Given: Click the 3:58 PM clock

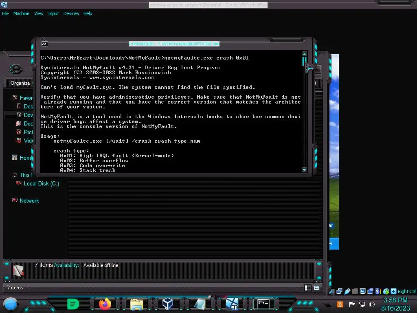Looking at the screenshot, I should point(395,300).
